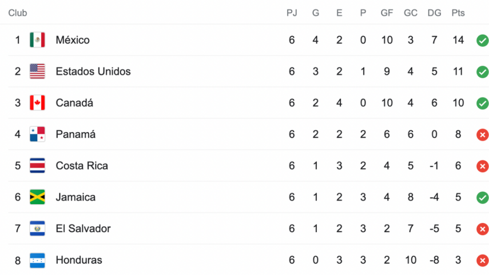Viewport: 489px width, 275px height.
Task: Click the red X in Honduras row
Action: click(x=483, y=260)
